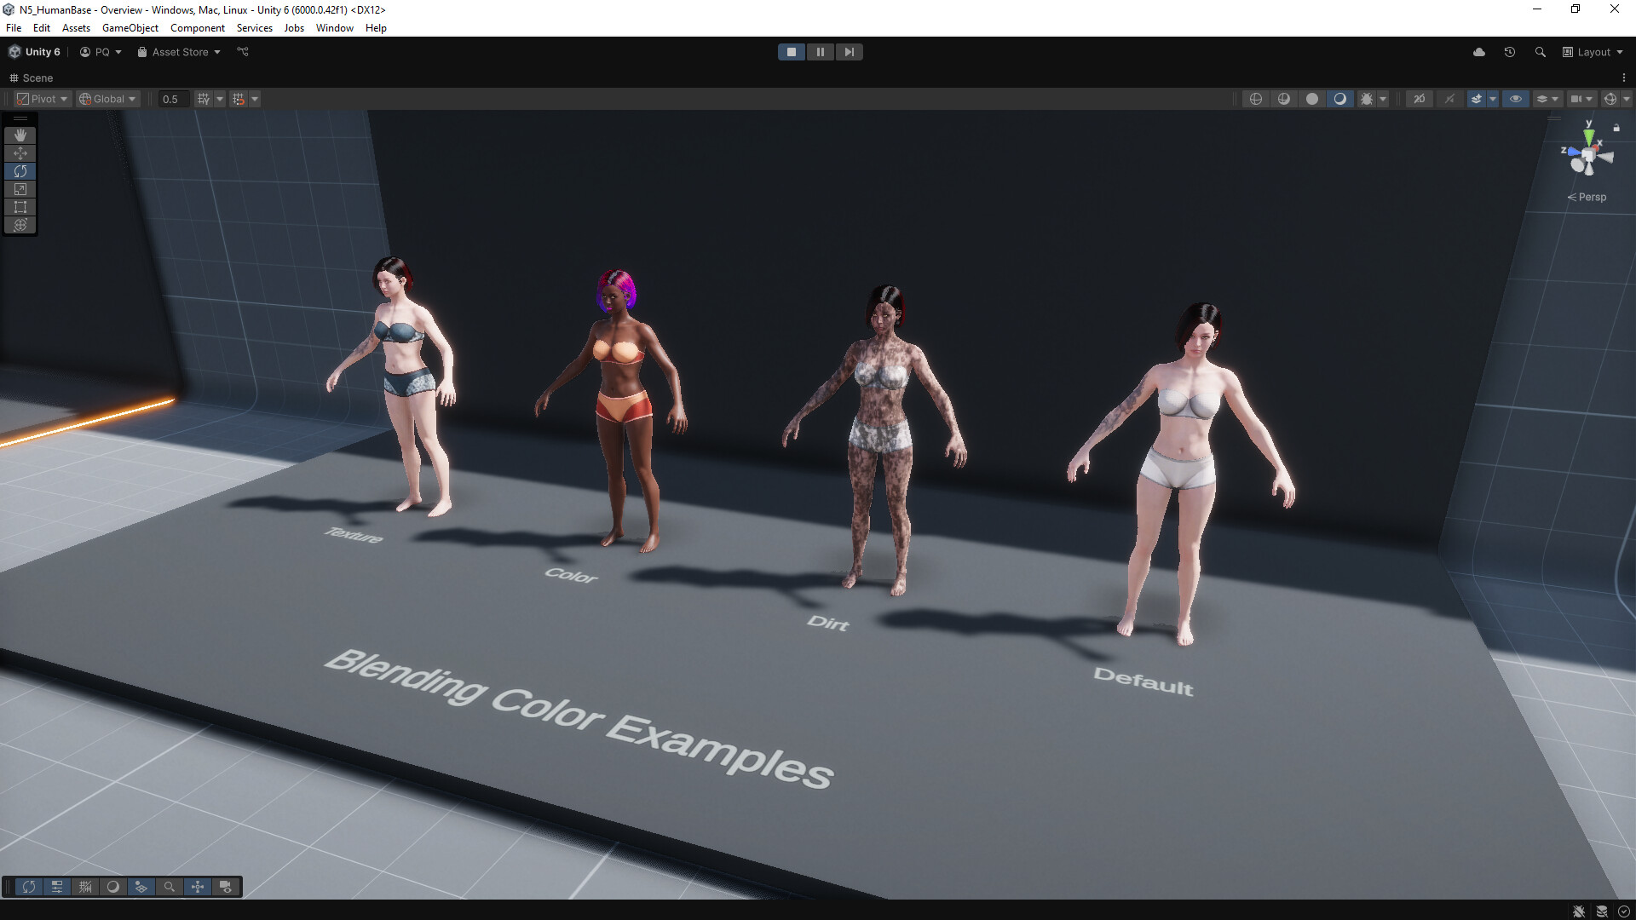Viewport: 1636px width, 920px height.
Task: Click the 0.5 grid snap field
Action: [x=171, y=99]
